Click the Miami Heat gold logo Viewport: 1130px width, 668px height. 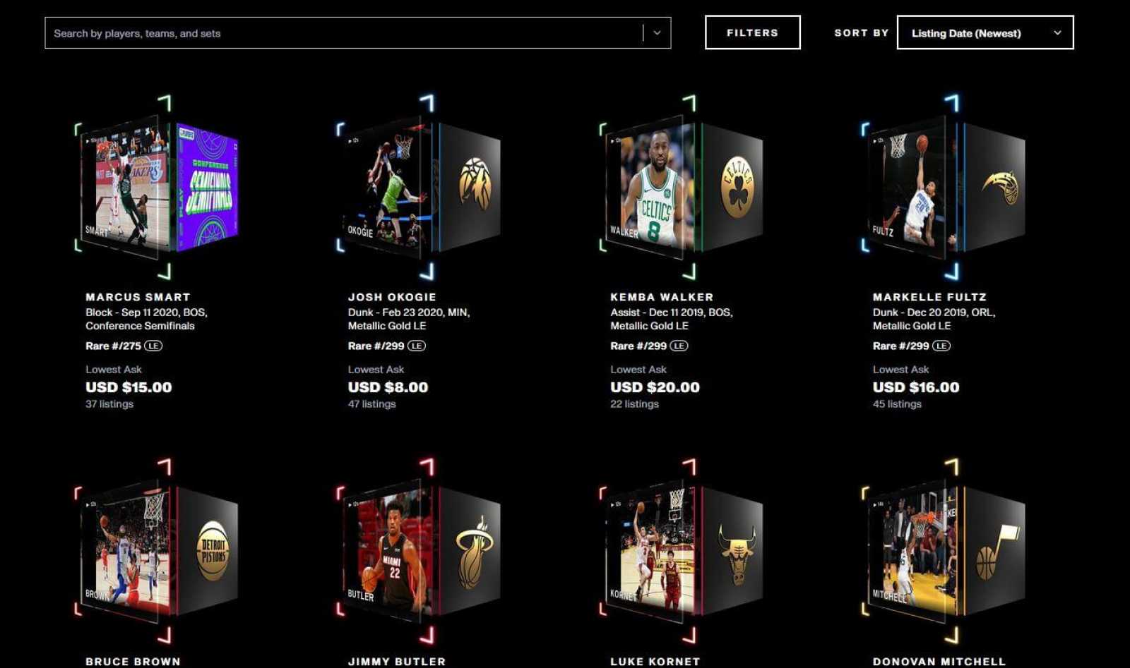coord(474,553)
